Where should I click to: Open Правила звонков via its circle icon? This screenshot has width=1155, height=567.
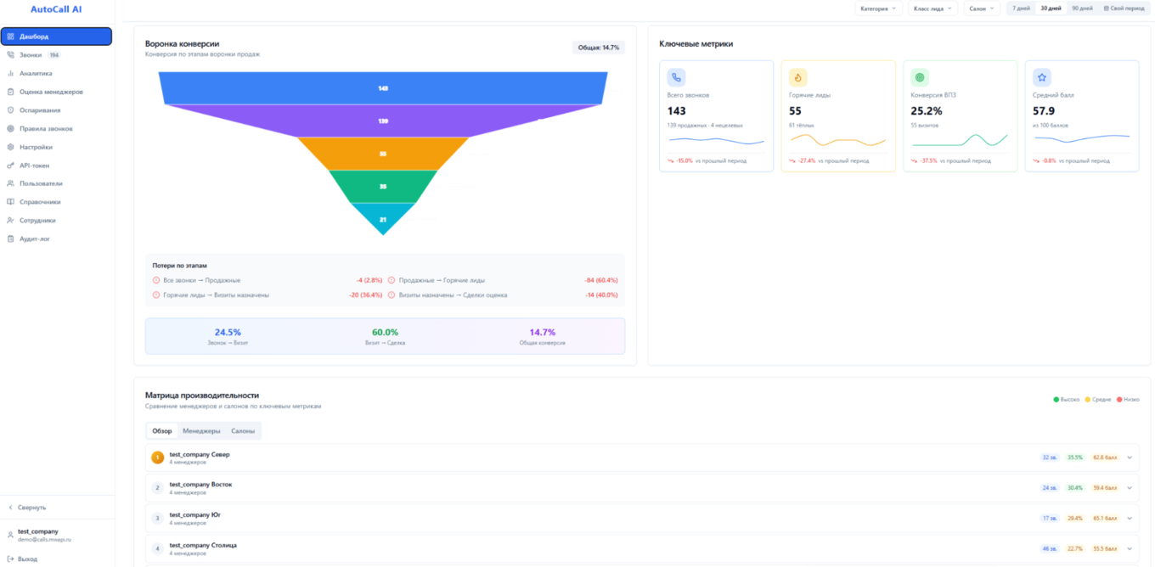coord(10,129)
